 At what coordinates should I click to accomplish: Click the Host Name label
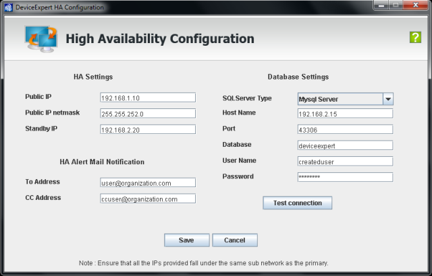tap(239, 112)
